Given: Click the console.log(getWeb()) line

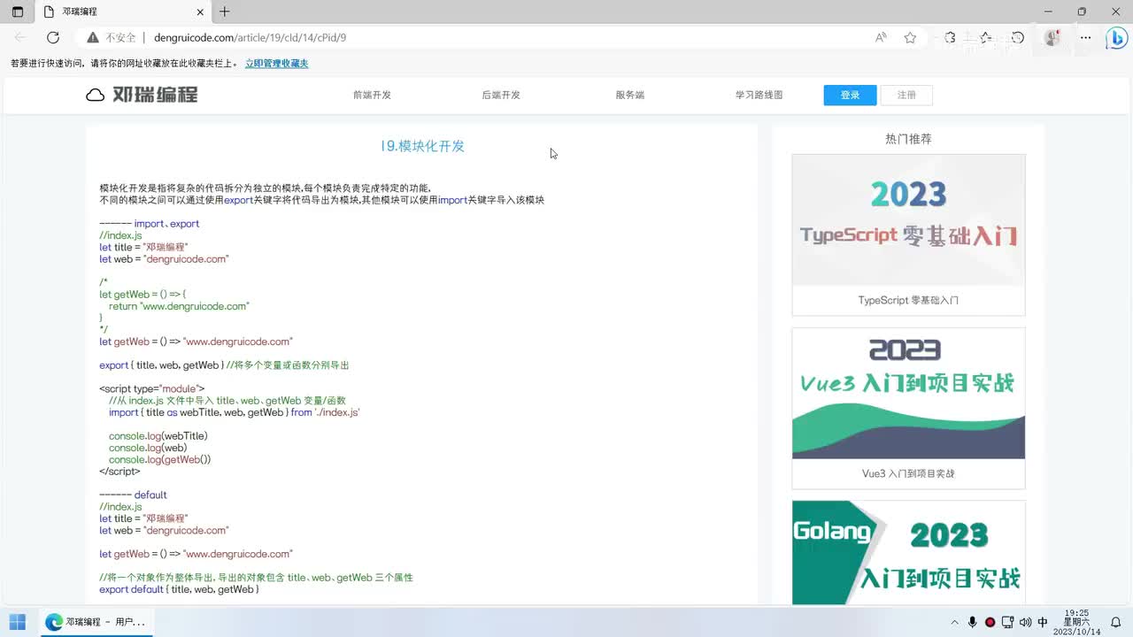Looking at the screenshot, I should (159, 459).
